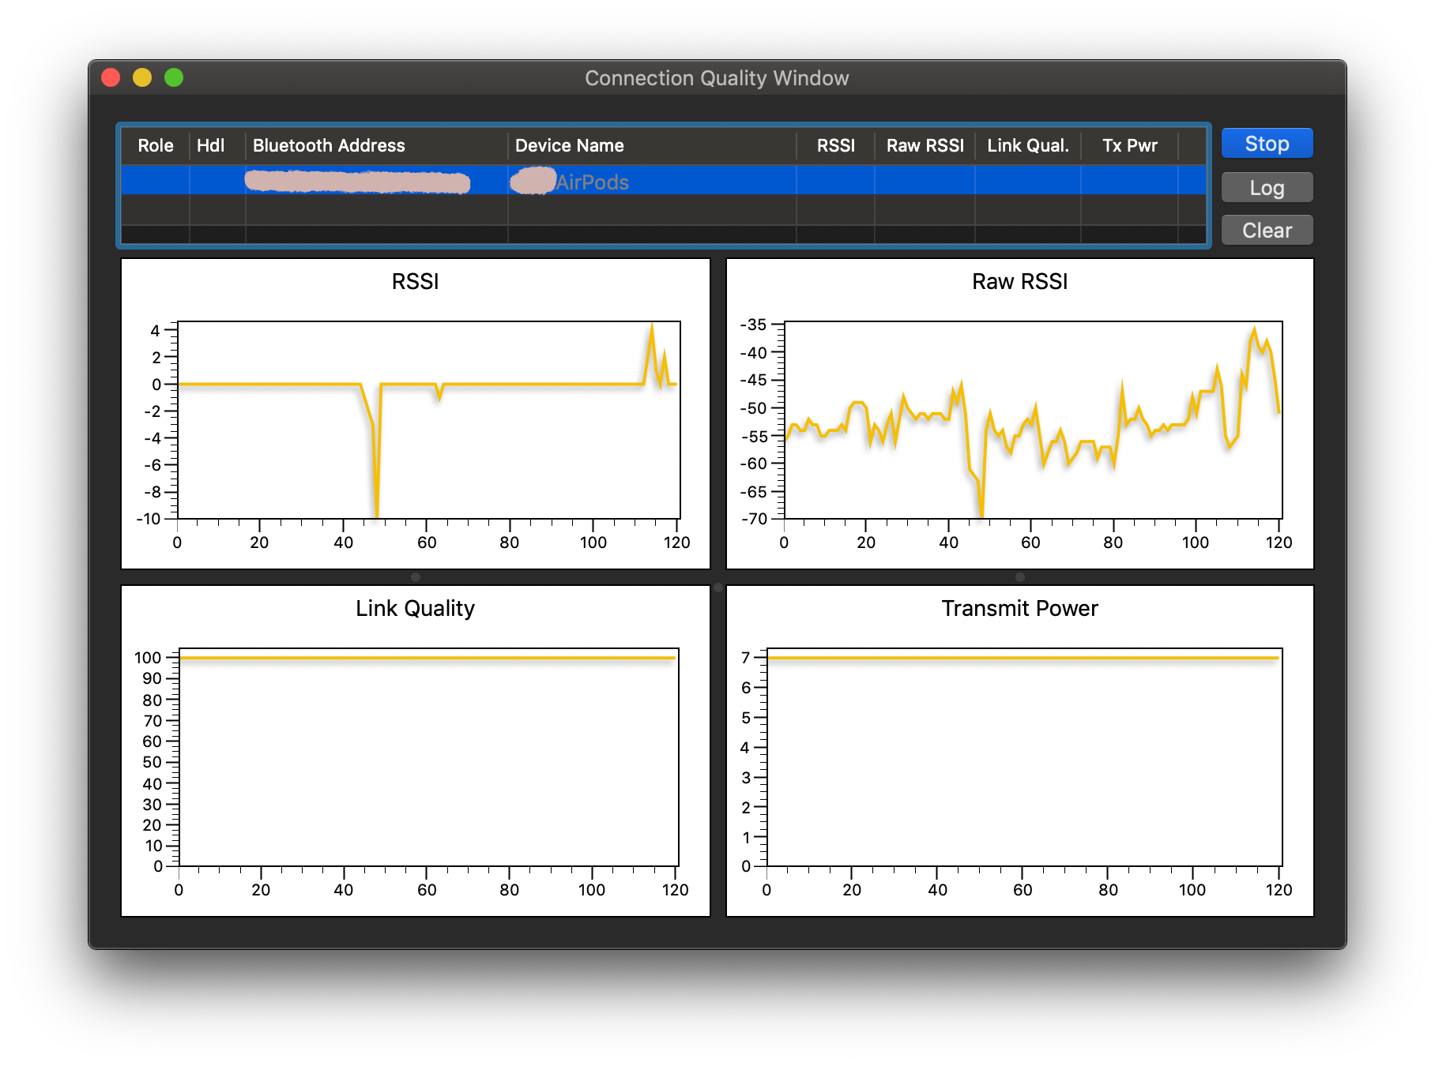Click the Raw RSSI column header
Viewport: 1435px width, 1066px height.
click(925, 146)
